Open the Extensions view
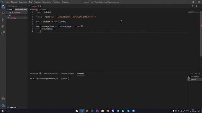Image resolution: width=202 pixels, height=113 pixels. (x=3, y=33)
